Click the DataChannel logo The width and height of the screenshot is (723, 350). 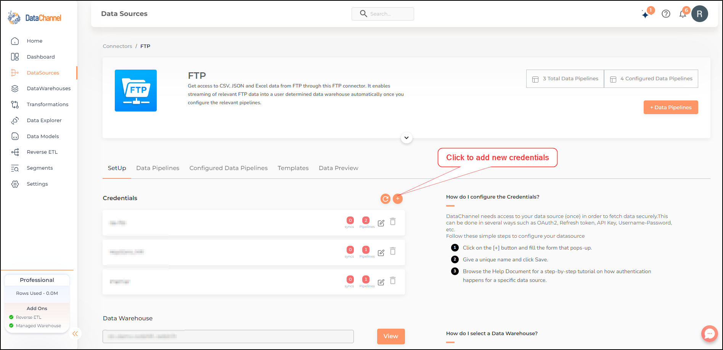tap(35, 17)
